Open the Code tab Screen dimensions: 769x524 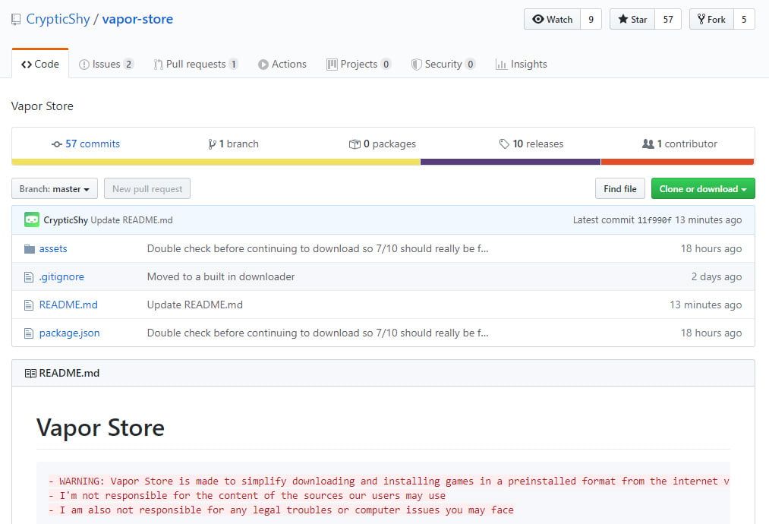pyautogui.click(x=40, y=64)
